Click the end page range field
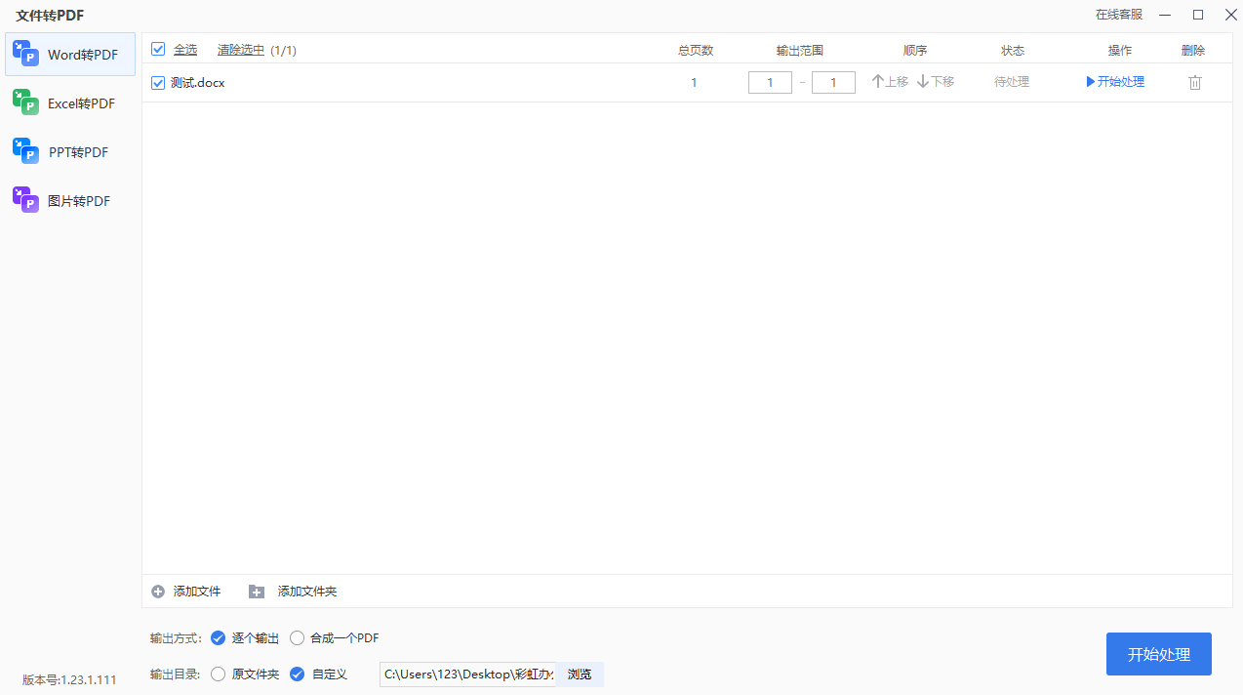This screenshot has height=695, width=1243. (x=833, y=83)
